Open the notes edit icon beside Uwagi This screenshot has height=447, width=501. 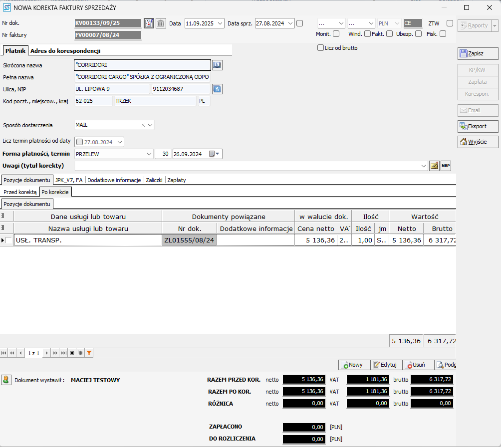[434, 166]
